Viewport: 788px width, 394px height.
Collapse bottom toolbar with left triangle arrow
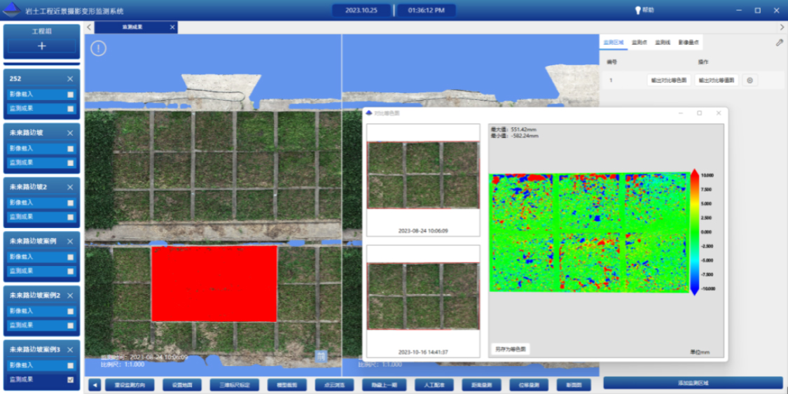pos(95,385)
